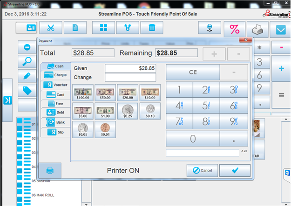291x206 pixels.
Task: Click product panel scroll up arrow
Action: (x=286, y=119)
